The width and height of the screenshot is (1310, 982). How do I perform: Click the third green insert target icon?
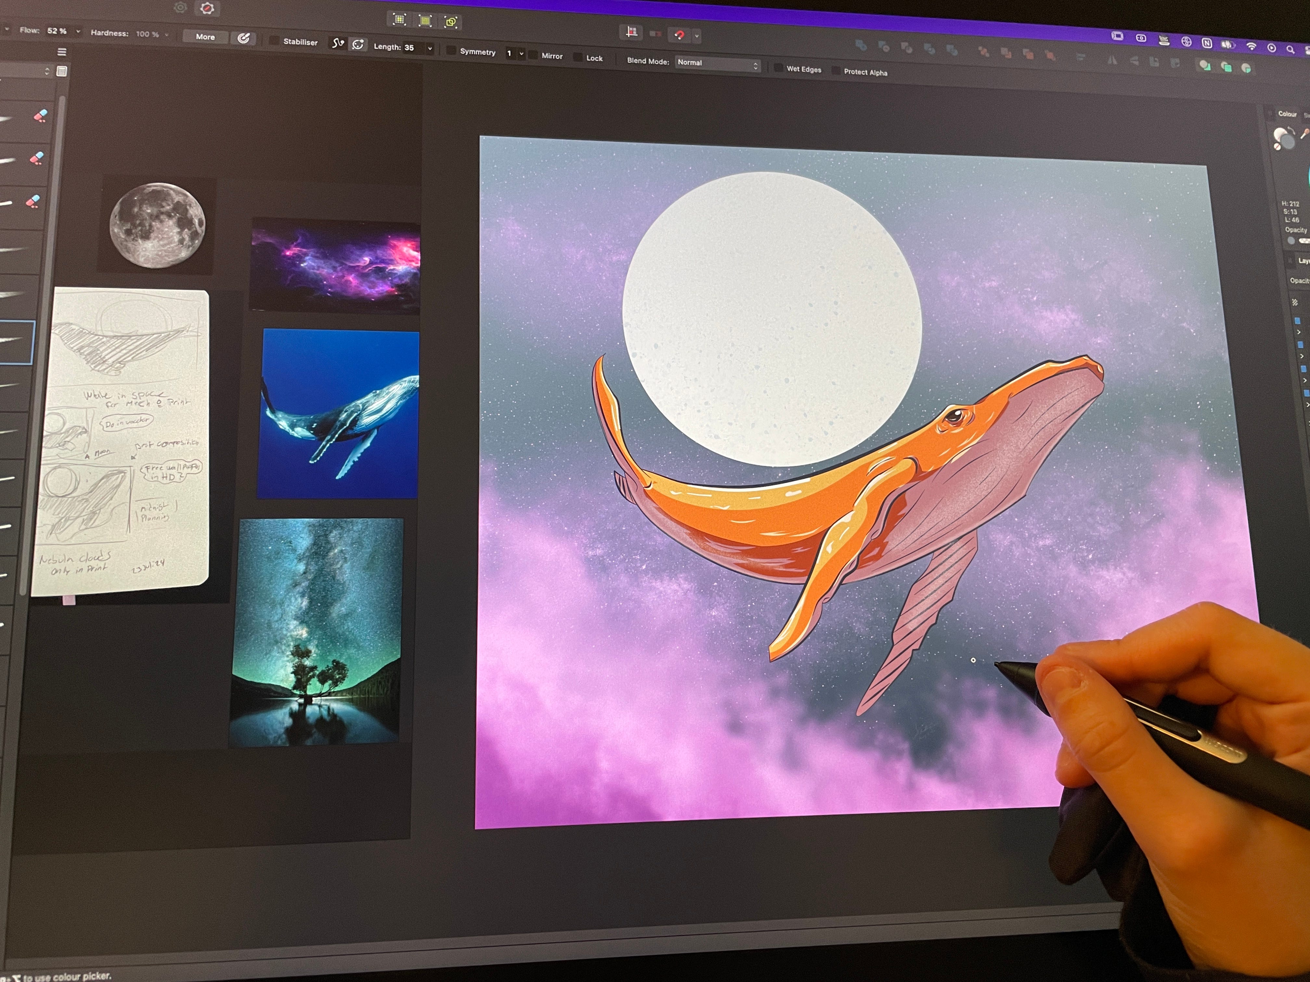coord(1247,68)
